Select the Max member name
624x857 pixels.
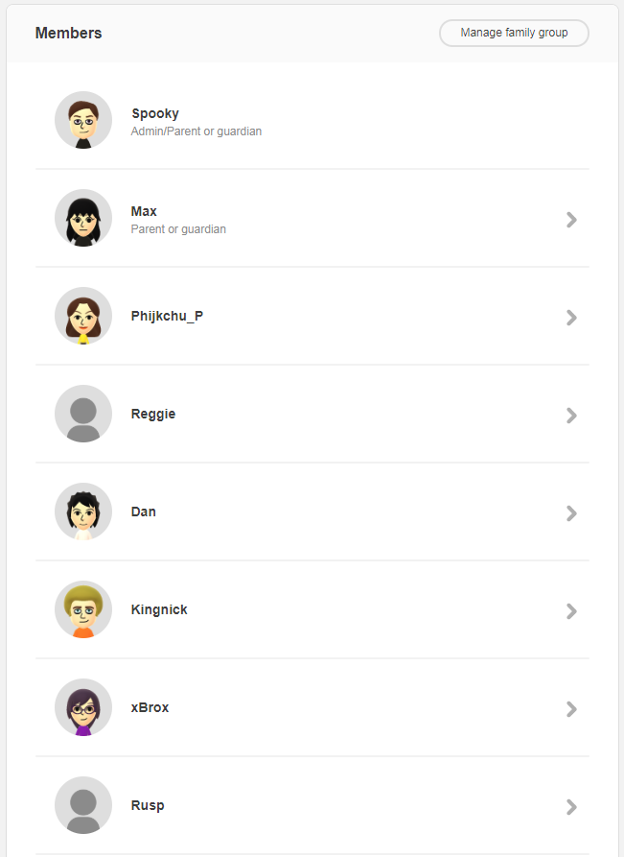[x=144, y=211]
